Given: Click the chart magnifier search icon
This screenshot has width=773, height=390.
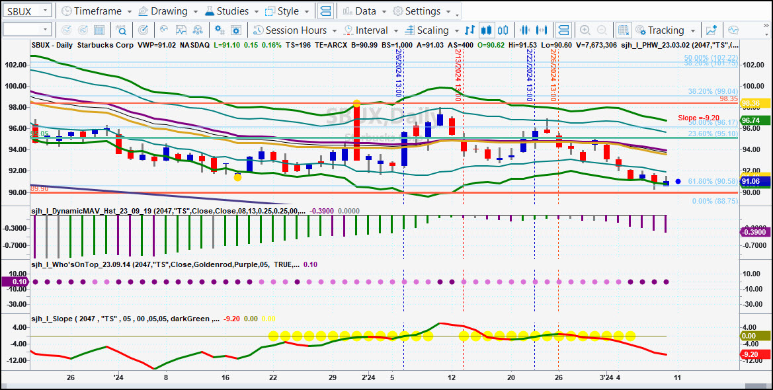Looking at the screenshot, I should click(121, 30).
